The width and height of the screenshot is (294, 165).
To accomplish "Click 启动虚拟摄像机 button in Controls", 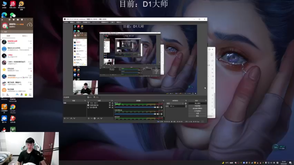I will pyautogui.click(x=197, y=108).
